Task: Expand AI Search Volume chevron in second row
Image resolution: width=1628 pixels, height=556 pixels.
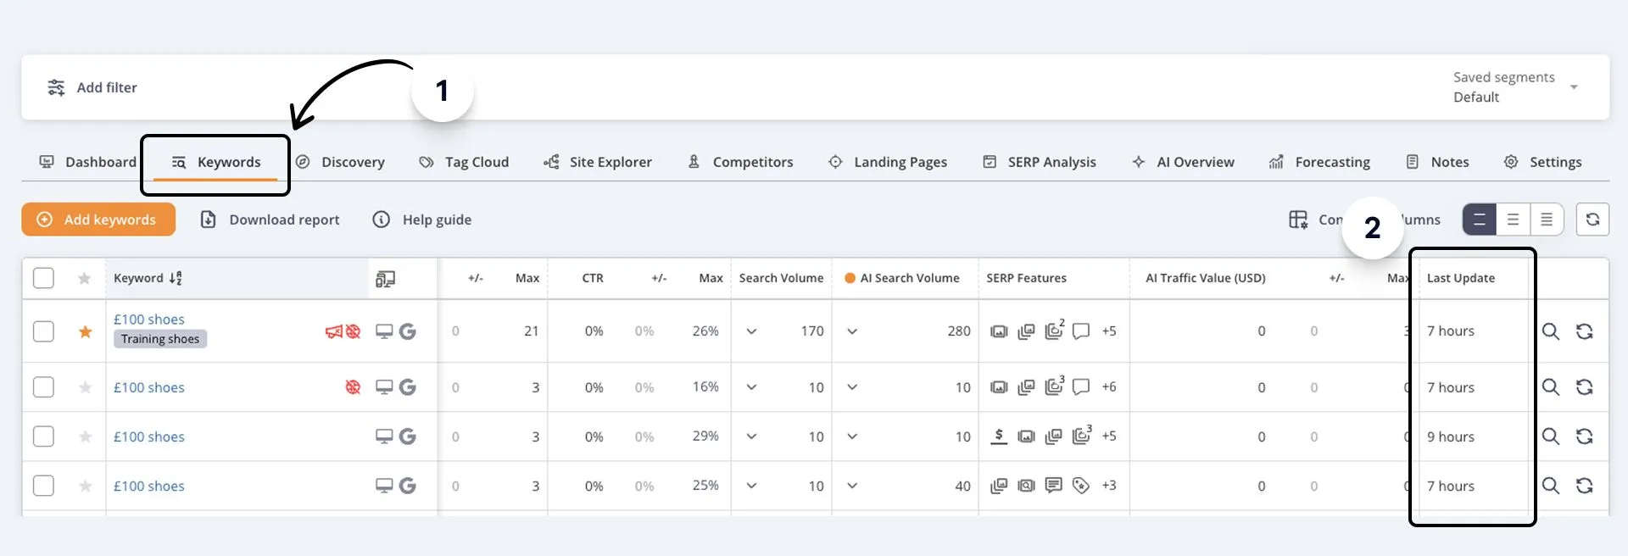Action: pyautogui.click(x=852, y=387)
